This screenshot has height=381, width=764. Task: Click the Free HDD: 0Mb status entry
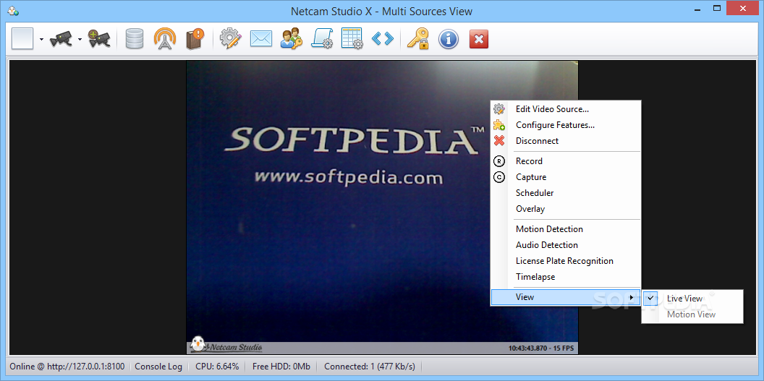[x=281, y=367]
